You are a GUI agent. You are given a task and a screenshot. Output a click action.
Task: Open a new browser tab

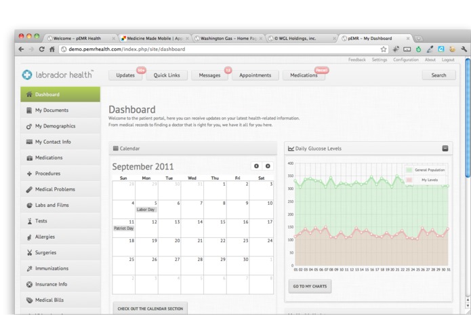pyautogui.click(x=418, y=39)
